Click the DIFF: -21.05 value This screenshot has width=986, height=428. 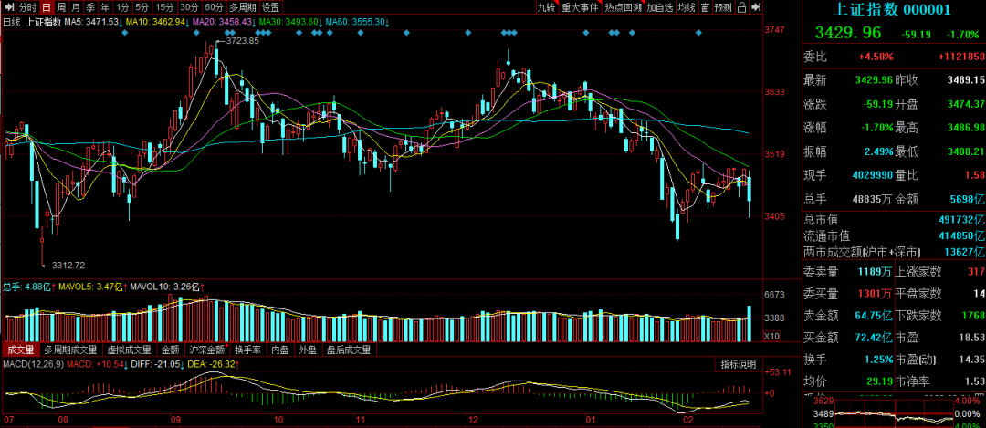pyautogui.click(x=158, y=364)
